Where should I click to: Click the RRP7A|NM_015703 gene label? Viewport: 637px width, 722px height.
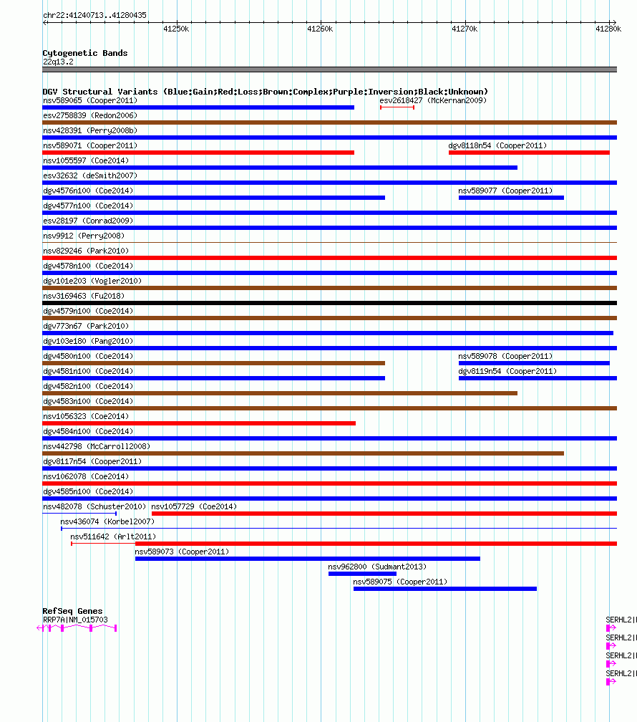pos(75,620)
